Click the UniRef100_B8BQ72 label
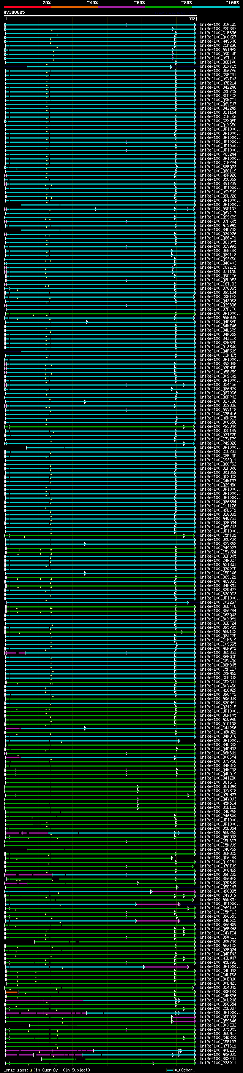243x1073 pixels. 218,167
